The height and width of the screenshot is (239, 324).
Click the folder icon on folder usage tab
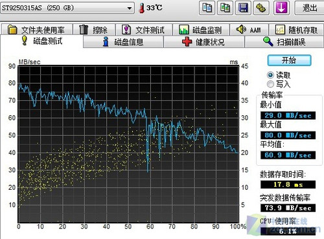coord(12,30)
